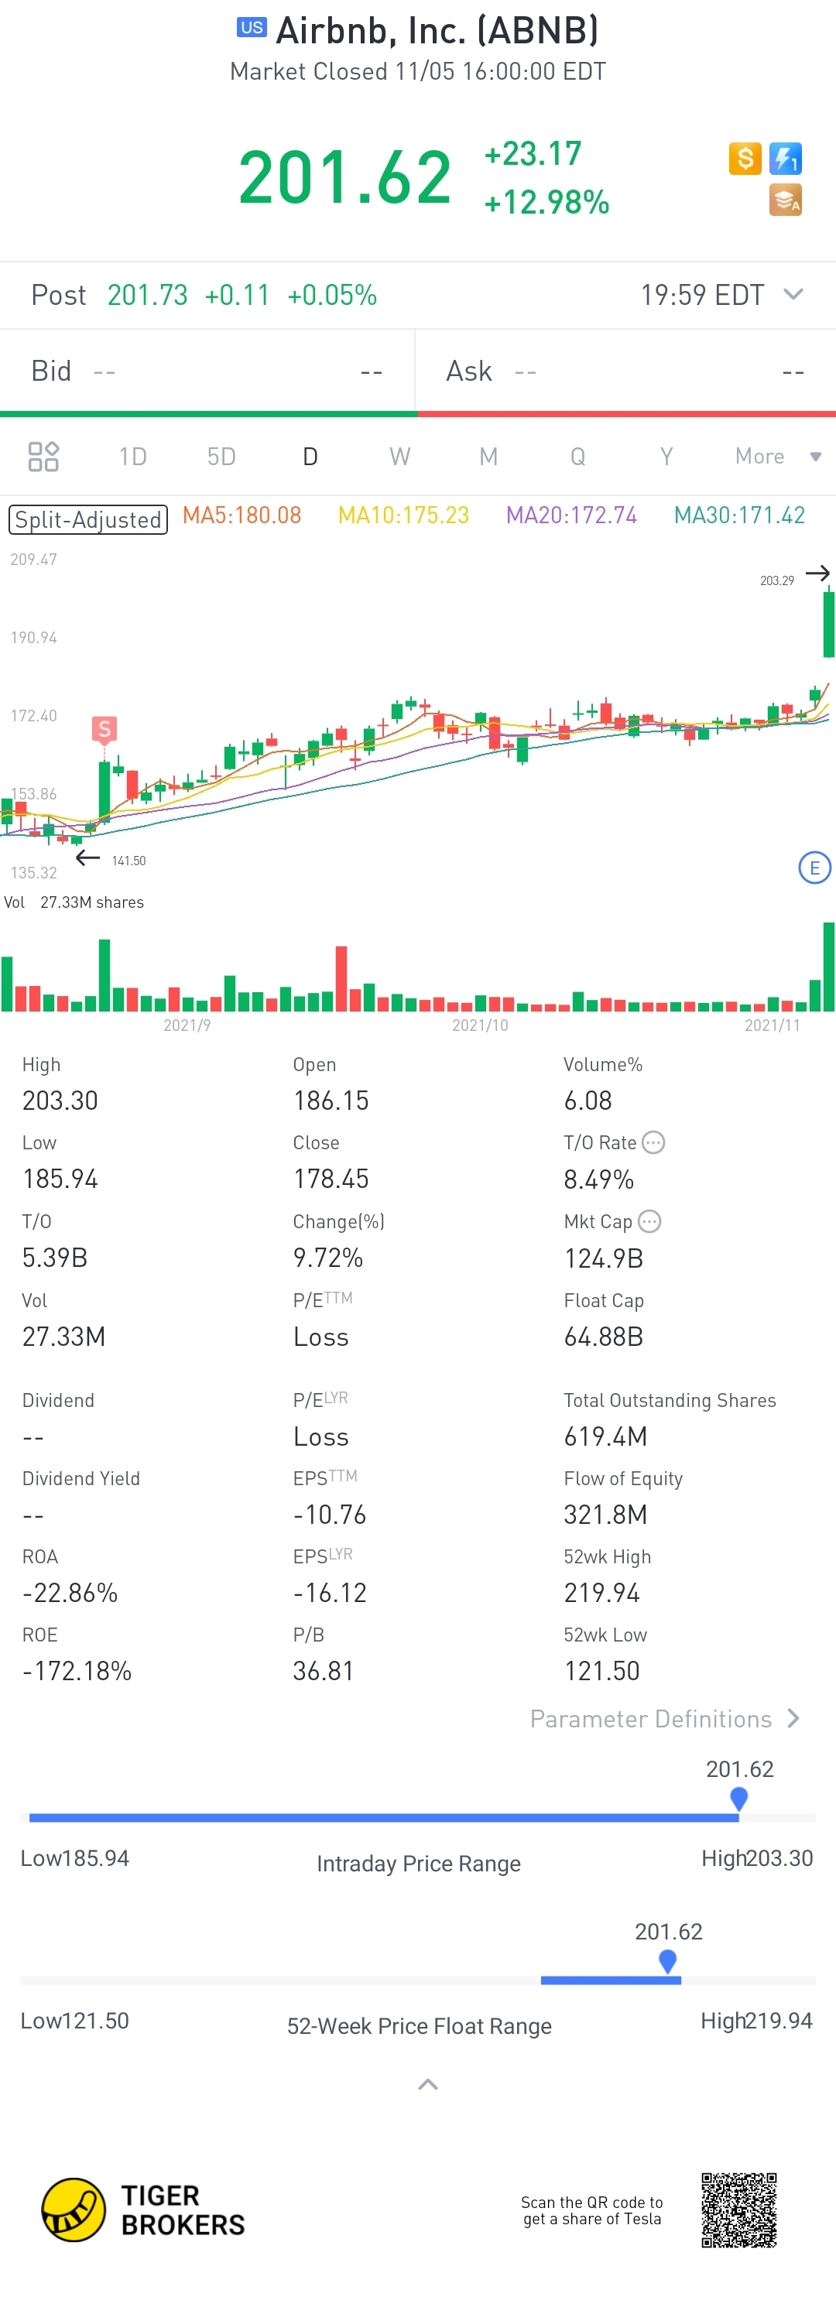Tap the Tiger Brokers logo
The image size is (836, 2304).
point(143,2209)
